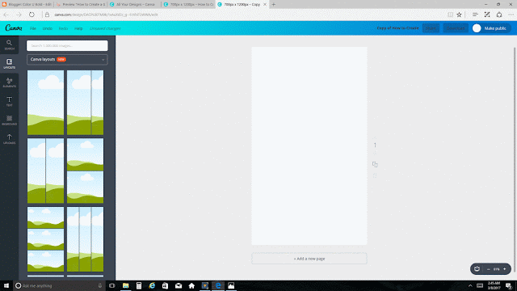Open Calculator from taskbar
Image resolution: width=517 pixels, height=291 pixels.
[x=139, y=285]
